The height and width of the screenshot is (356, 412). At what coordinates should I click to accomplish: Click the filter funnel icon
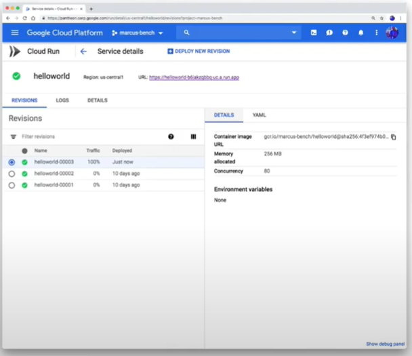click(14, 137)
